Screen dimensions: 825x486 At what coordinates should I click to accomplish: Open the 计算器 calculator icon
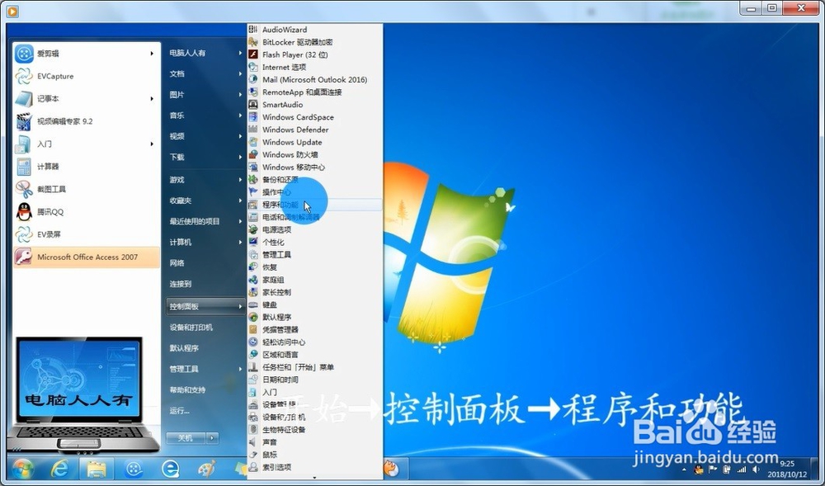point(24,167)
